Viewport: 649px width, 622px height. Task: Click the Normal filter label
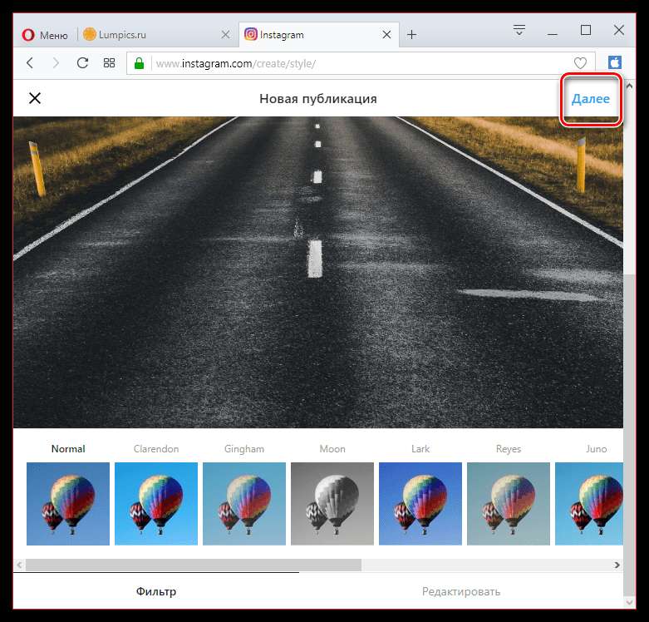pyautogui.click(x=68, y=449)
